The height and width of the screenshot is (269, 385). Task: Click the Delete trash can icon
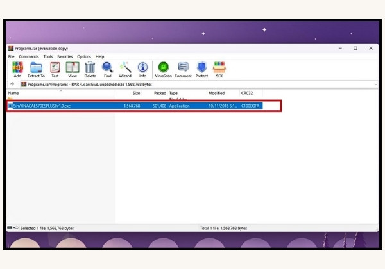pos(90,70)
